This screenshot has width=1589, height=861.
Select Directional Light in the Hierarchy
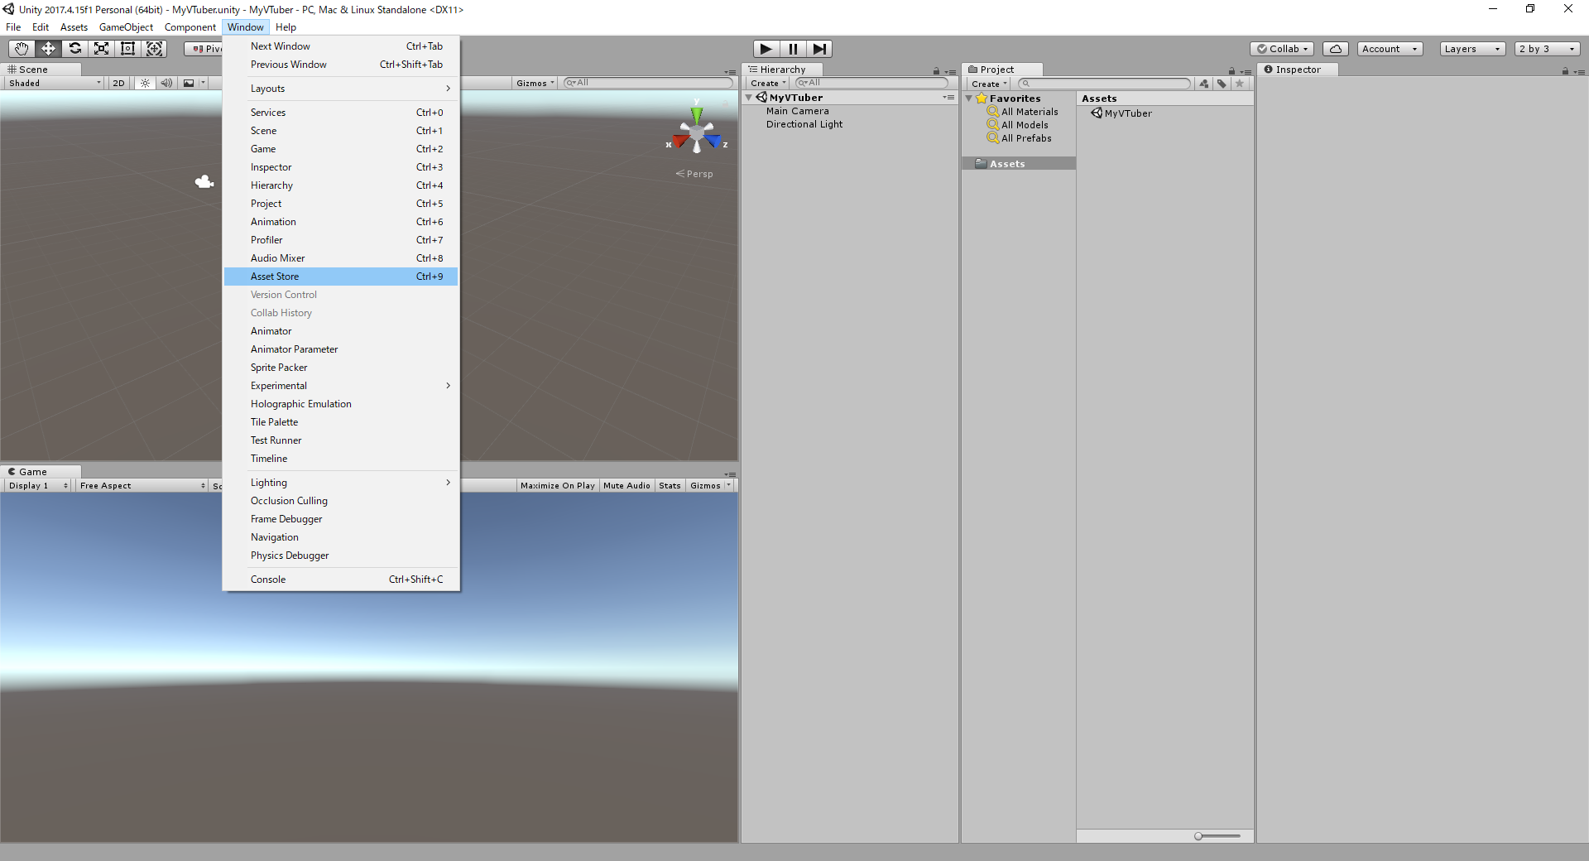tap(804, 124)
